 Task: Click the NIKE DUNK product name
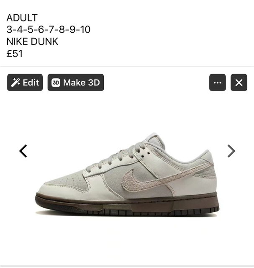click(x=32, y=41)
